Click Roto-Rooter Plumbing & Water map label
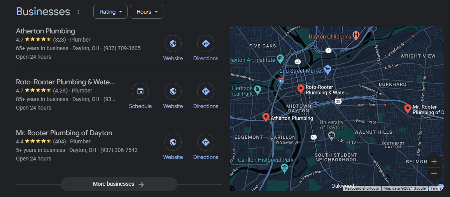Screen dimensions: 450x197 [x=327, y=90]
